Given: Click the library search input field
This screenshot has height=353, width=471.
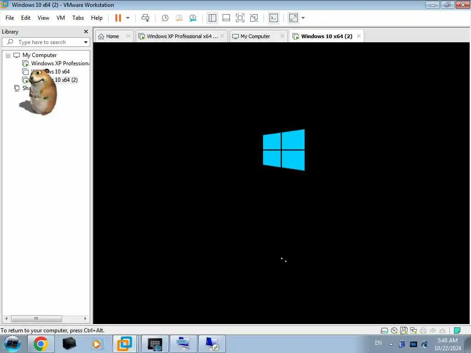Looking at the screenshot, I should pyautogui.click(x=45, y=42).
